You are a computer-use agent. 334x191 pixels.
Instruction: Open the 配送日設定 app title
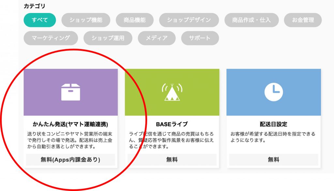[x=274, y=124]
